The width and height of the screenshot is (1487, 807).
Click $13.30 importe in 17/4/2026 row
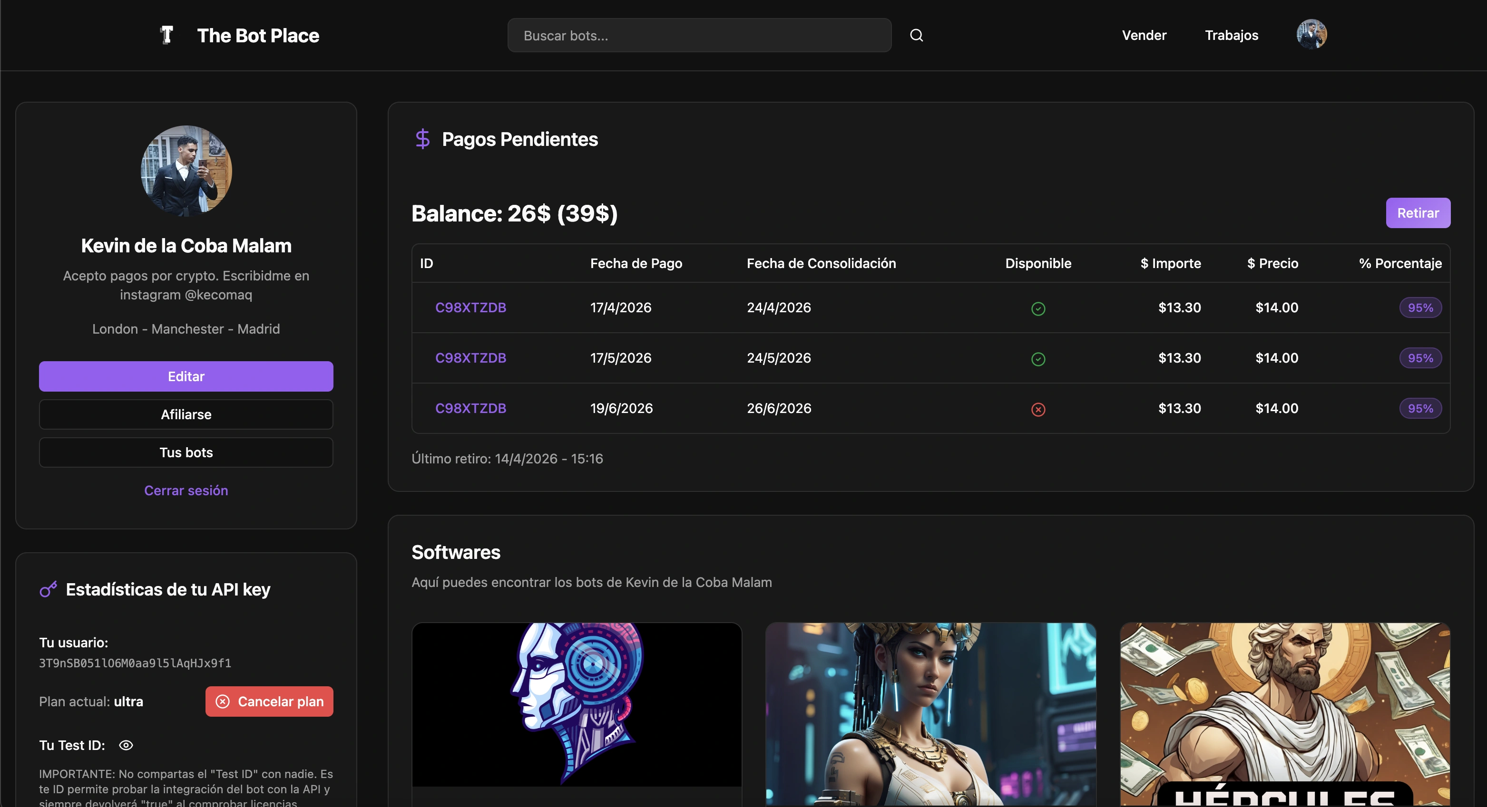pos(1179,307)
